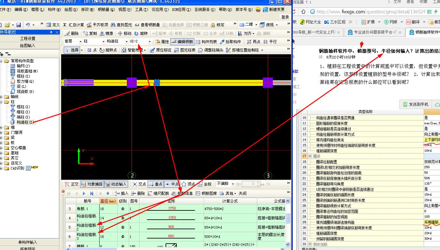Toggle 正交 orthogonal mode
This screenshot has height=250, width=440.
[72, 184]
